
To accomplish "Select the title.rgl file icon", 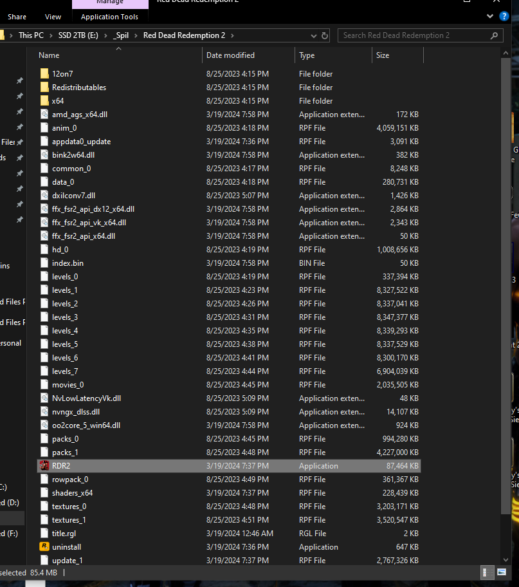I will pos(44,534).
